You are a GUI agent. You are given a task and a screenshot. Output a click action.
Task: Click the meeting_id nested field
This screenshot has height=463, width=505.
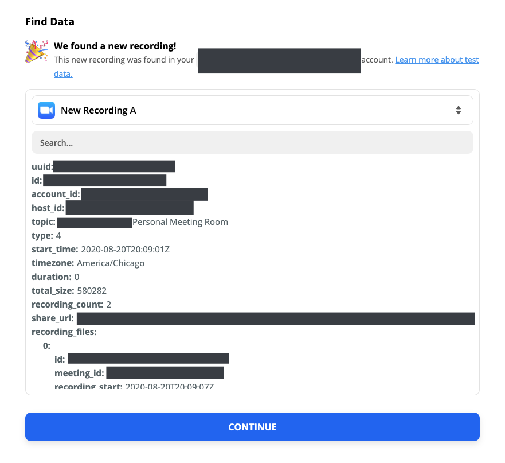(139, 373)
